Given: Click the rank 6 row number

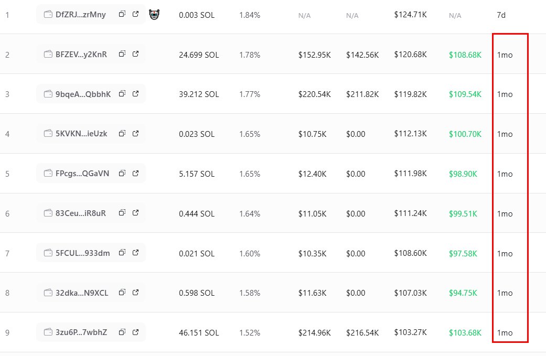Looking at the screenshot, I should point(7,214).
